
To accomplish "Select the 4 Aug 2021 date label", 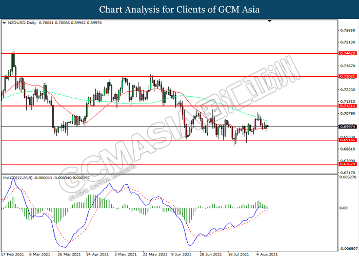I will (266, 253).
